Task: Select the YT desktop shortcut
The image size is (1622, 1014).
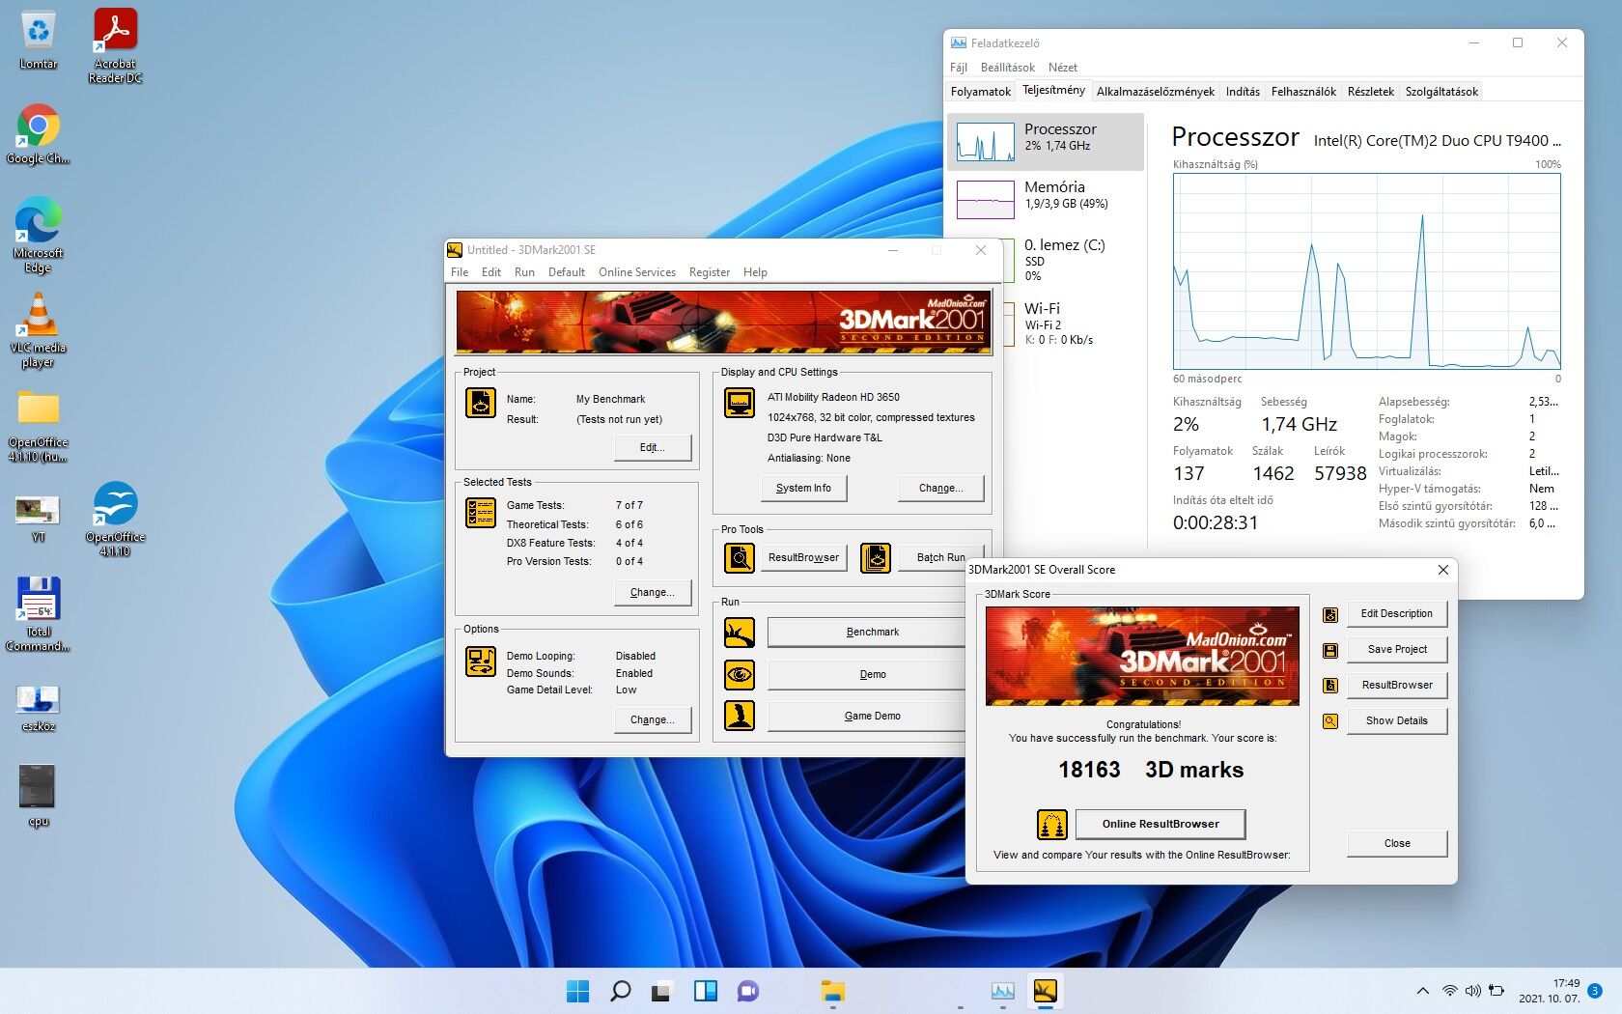Action: [38, 519]
